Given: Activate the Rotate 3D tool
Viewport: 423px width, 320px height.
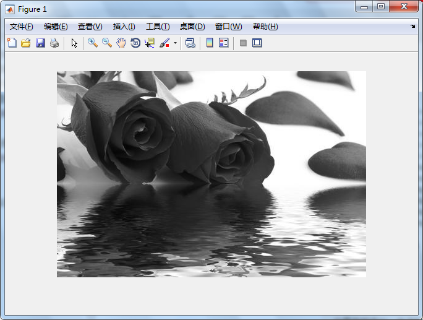Looking at the screenshot, I should (x=135, y=43).
